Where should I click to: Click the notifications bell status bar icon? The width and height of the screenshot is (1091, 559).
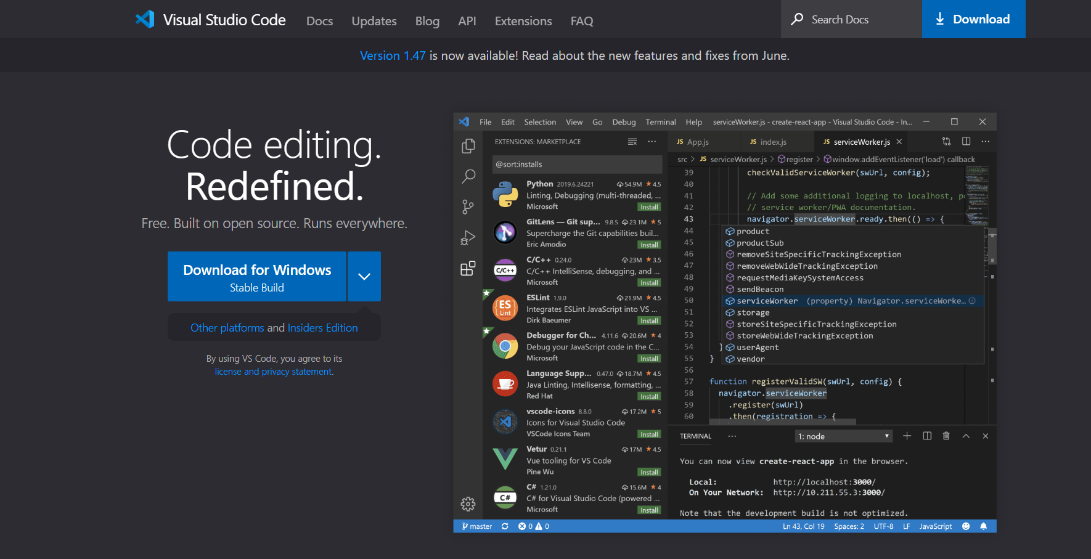pos(984,526)
